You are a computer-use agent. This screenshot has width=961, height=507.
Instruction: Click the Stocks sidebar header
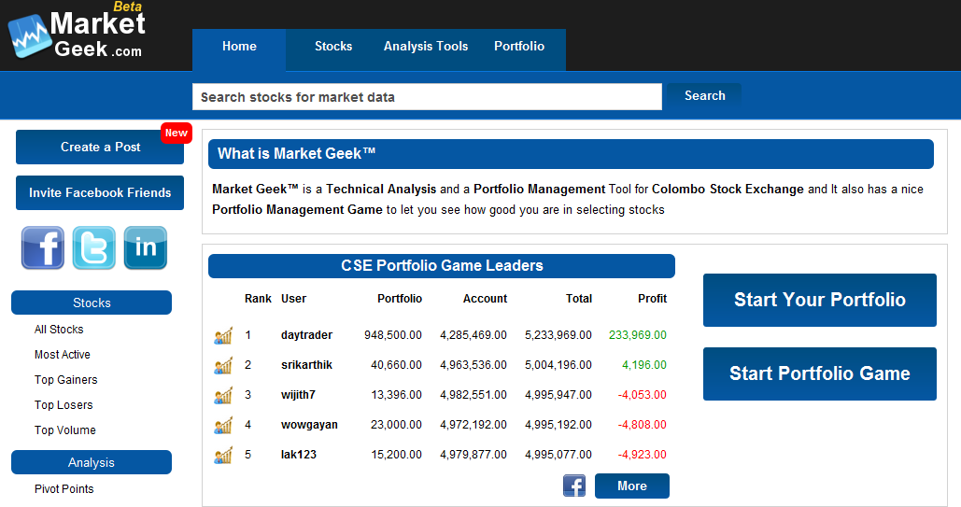(x=92, y=303)
